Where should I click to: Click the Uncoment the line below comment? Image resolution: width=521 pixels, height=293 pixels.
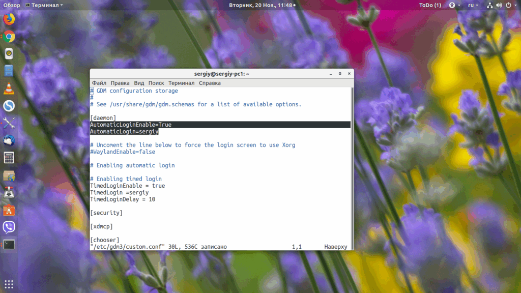[193, 145]
